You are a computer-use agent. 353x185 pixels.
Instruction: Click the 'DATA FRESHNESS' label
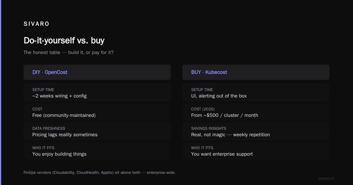point(49,128)
